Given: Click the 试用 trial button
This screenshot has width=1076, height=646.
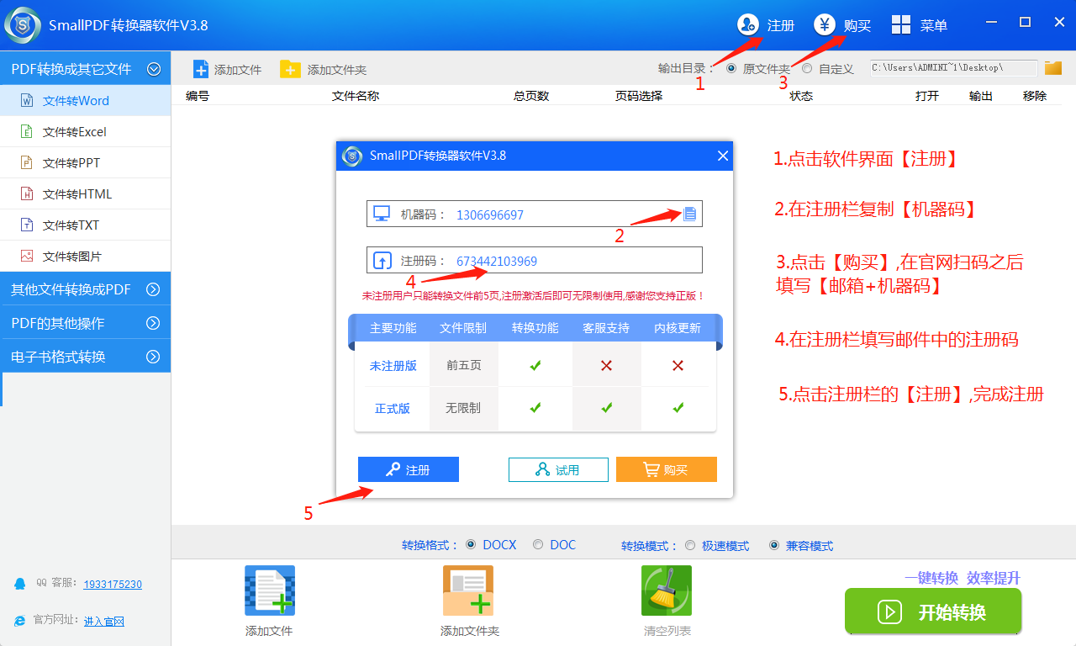Looking at the screenshot, I should click(x=558, y=469).
